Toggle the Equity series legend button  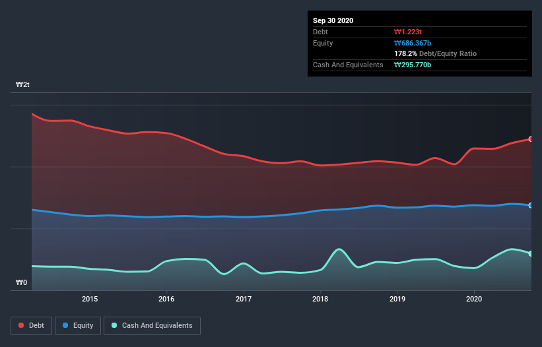(78, 326)
